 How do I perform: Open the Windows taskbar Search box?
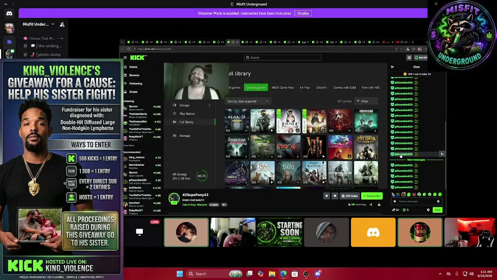point(215,274)
